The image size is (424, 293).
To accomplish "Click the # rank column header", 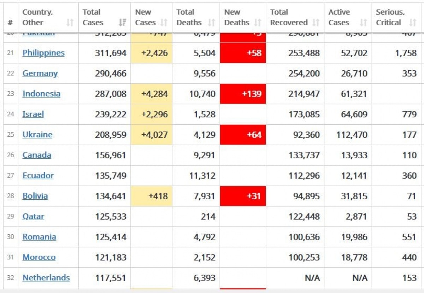I will [10, 23].
